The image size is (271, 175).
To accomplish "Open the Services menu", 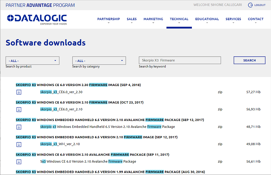I will click(x=233, y=19).
